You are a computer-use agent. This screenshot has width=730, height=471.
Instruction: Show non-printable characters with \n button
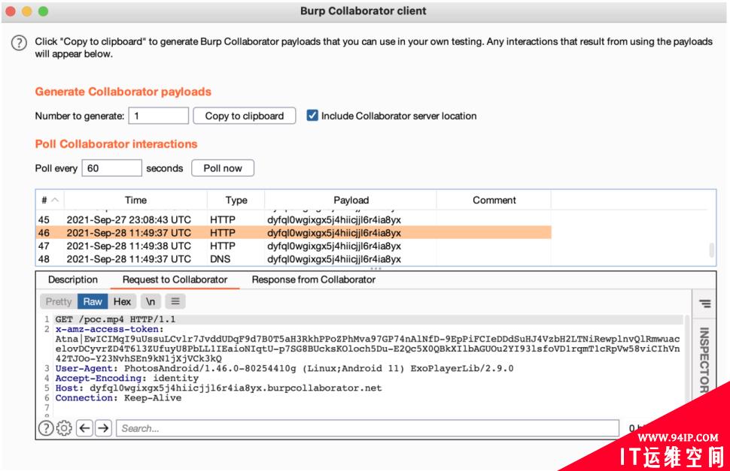pos(150,301)
